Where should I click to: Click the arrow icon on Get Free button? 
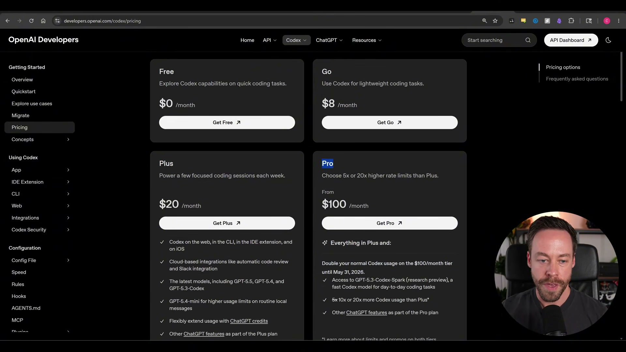238,123
